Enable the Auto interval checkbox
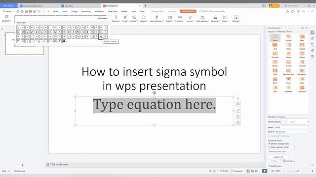This screenshot has height=177, width=316. pyautogui.click(x=269, y=147)
